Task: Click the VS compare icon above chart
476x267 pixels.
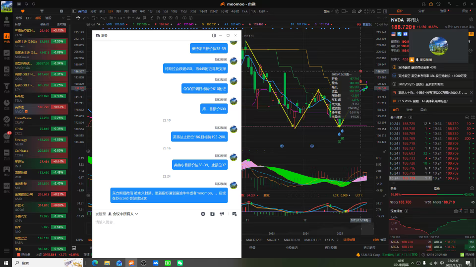Action: point(373,11)
